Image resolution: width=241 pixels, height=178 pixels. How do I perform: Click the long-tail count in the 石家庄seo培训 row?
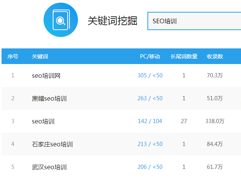tap(184, 144)
